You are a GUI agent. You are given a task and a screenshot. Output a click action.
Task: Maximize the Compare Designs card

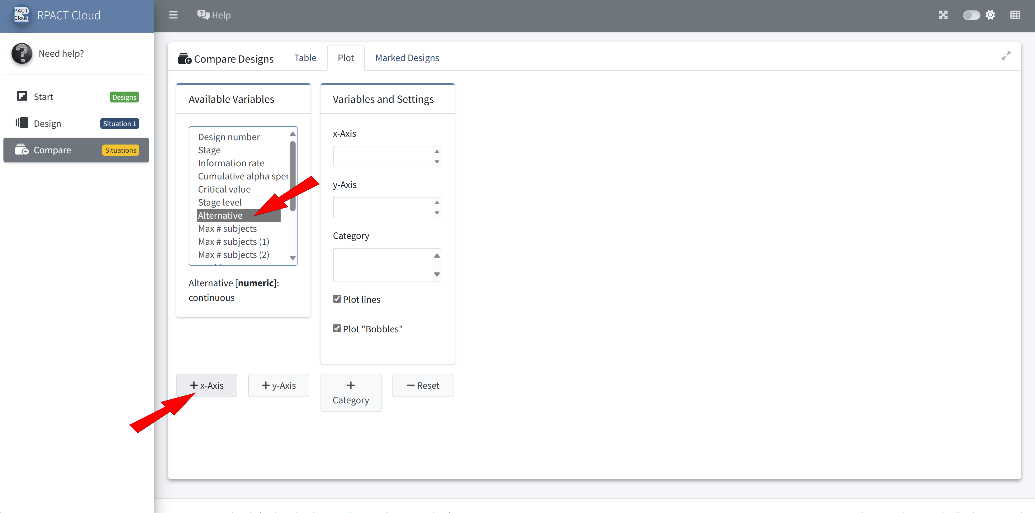1006,56
